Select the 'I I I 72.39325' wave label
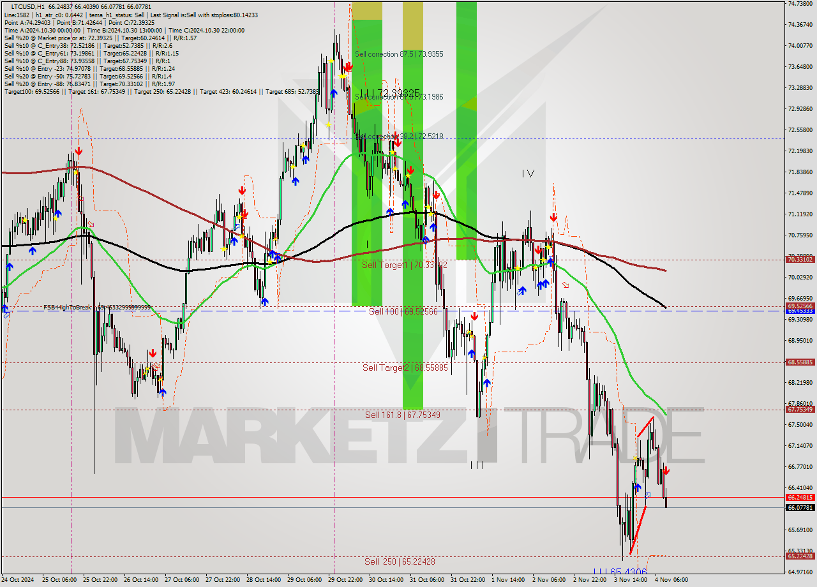 [x=389, y=93]
